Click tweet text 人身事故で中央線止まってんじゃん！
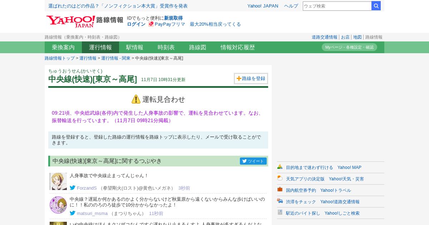 [109, 176]
